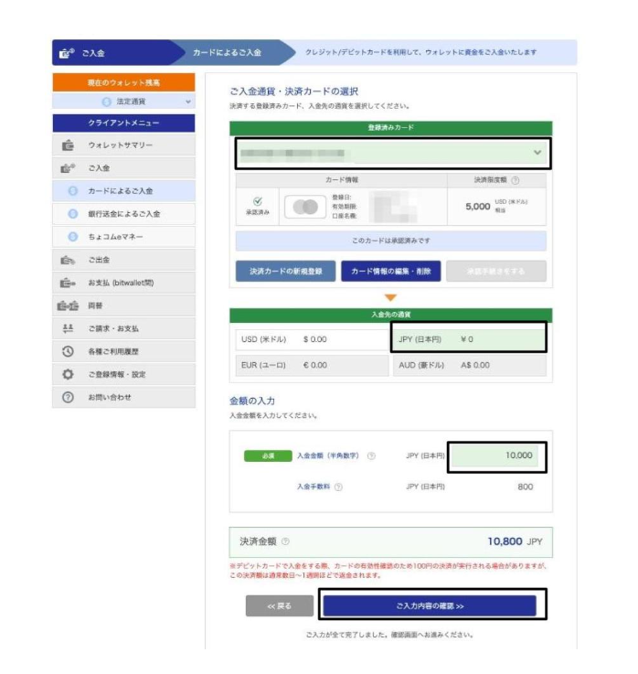The height and width of the screenshot is (674, 638).
Task: Click the gear icon for registration settings
Action: coord(68,374)
